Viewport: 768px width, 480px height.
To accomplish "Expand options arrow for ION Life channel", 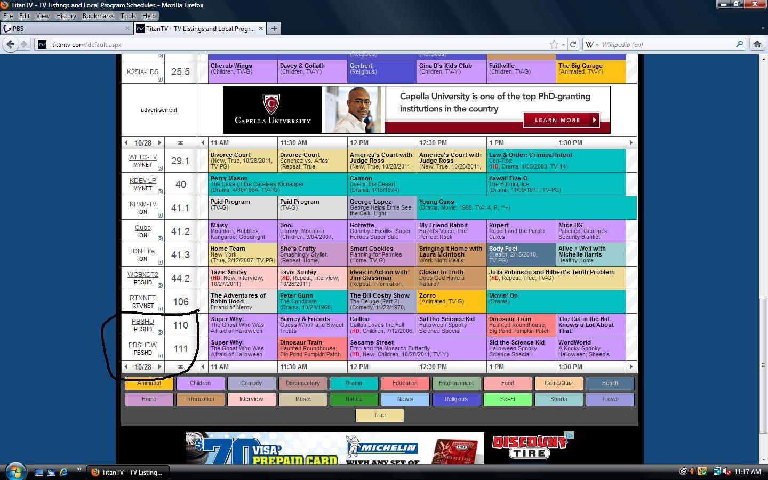I will click(x=160, y=262).
